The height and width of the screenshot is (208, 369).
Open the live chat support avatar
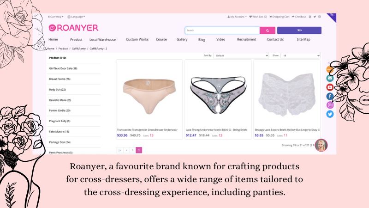click(321, 145)
